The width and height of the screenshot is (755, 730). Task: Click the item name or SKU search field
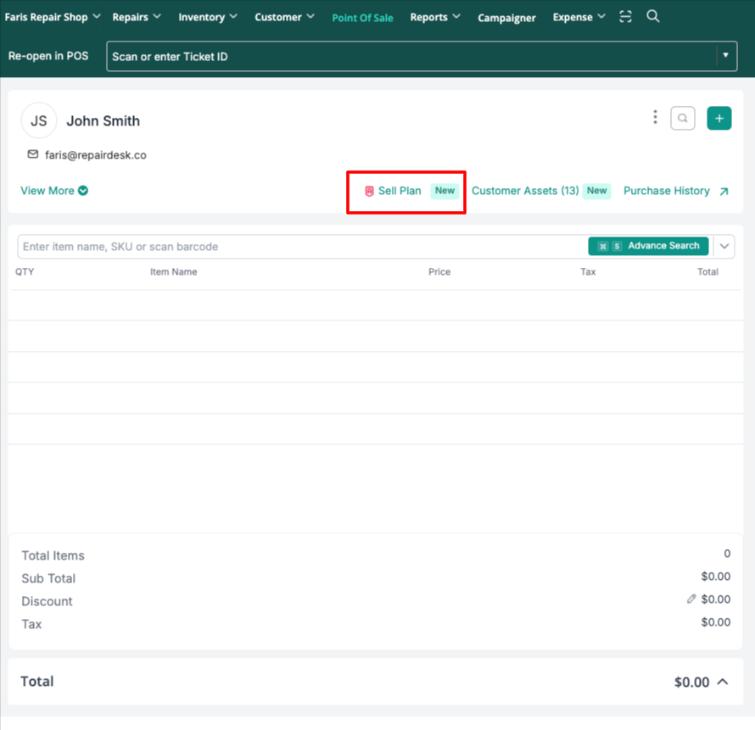click(297, 247)
